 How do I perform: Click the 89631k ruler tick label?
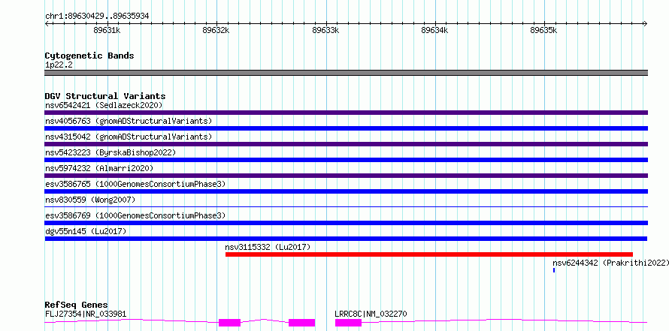(x=107, y=30)
